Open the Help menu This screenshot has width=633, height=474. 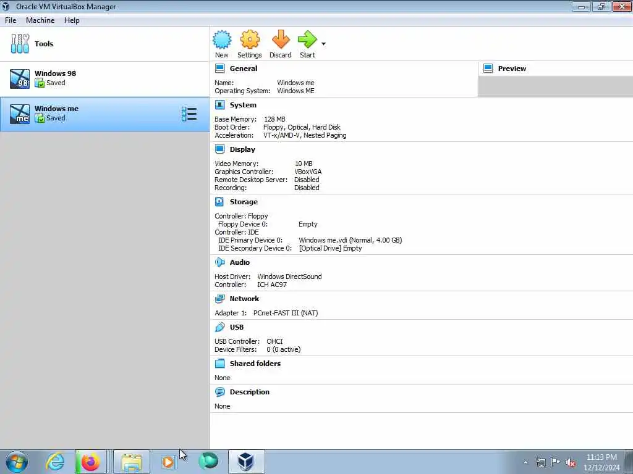pos(72,20)
